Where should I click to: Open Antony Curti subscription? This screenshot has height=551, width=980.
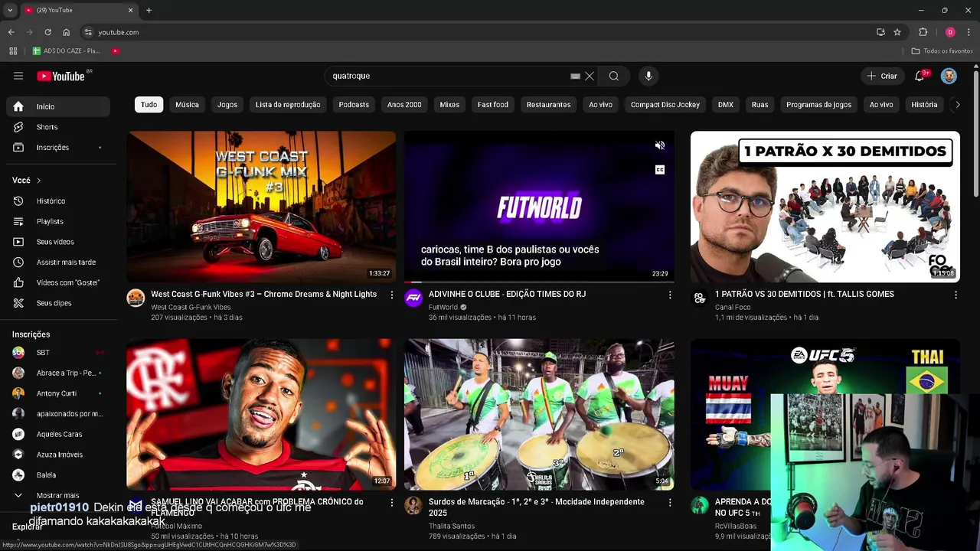click(x=58, y=393)
